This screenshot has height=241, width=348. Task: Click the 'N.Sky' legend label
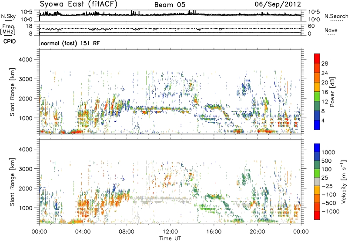(8, 16)
